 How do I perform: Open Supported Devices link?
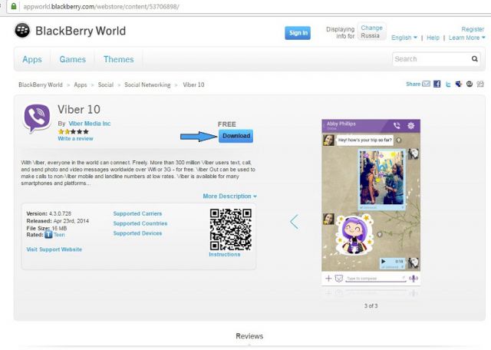point(137,233)
